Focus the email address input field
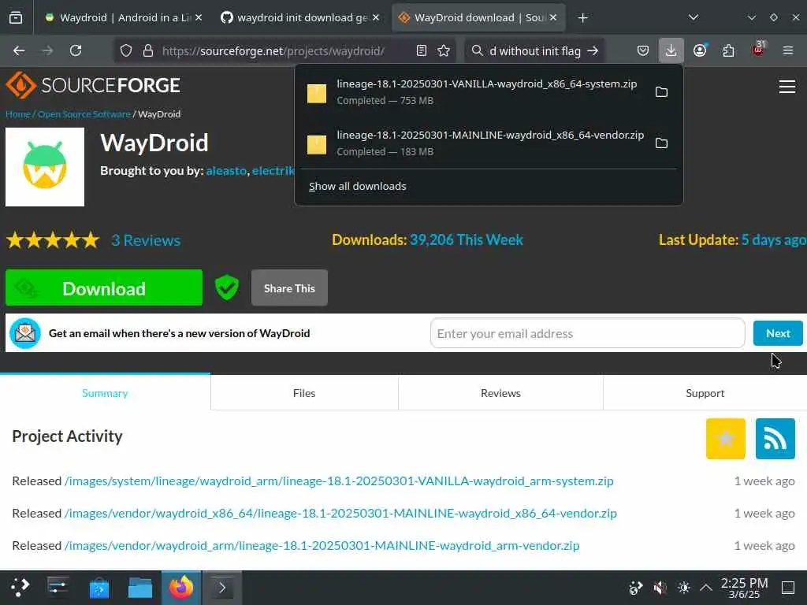The image size is (807, 605). [587, 333]
